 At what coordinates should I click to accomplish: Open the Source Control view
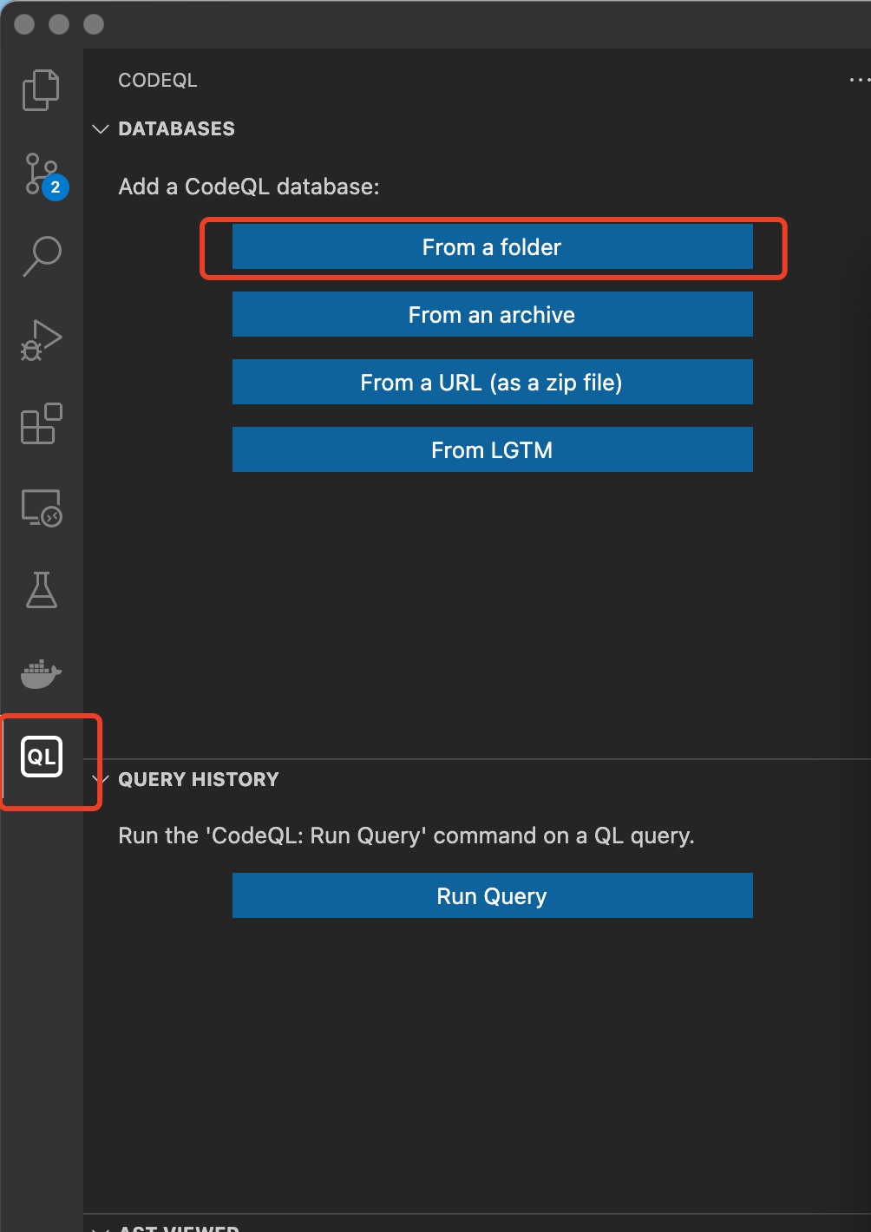click(43, 175)
